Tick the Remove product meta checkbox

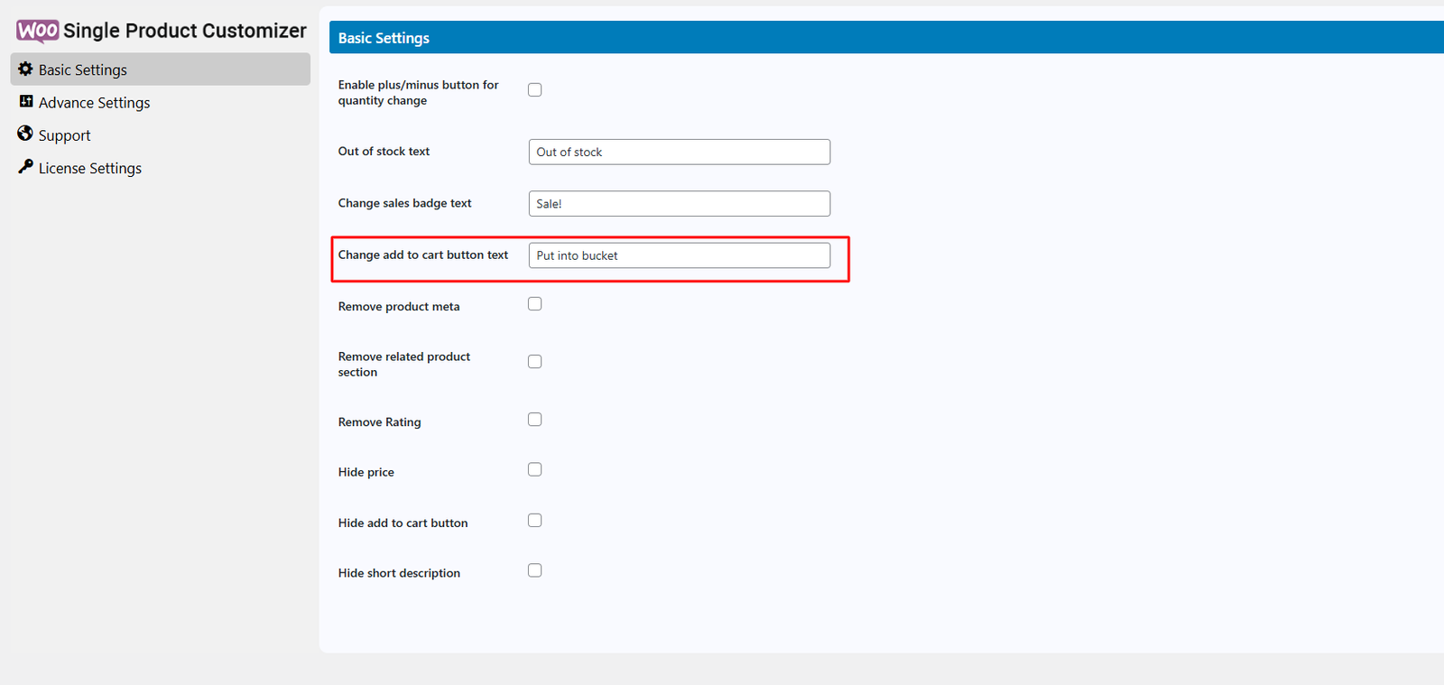(x=535, y=304)
